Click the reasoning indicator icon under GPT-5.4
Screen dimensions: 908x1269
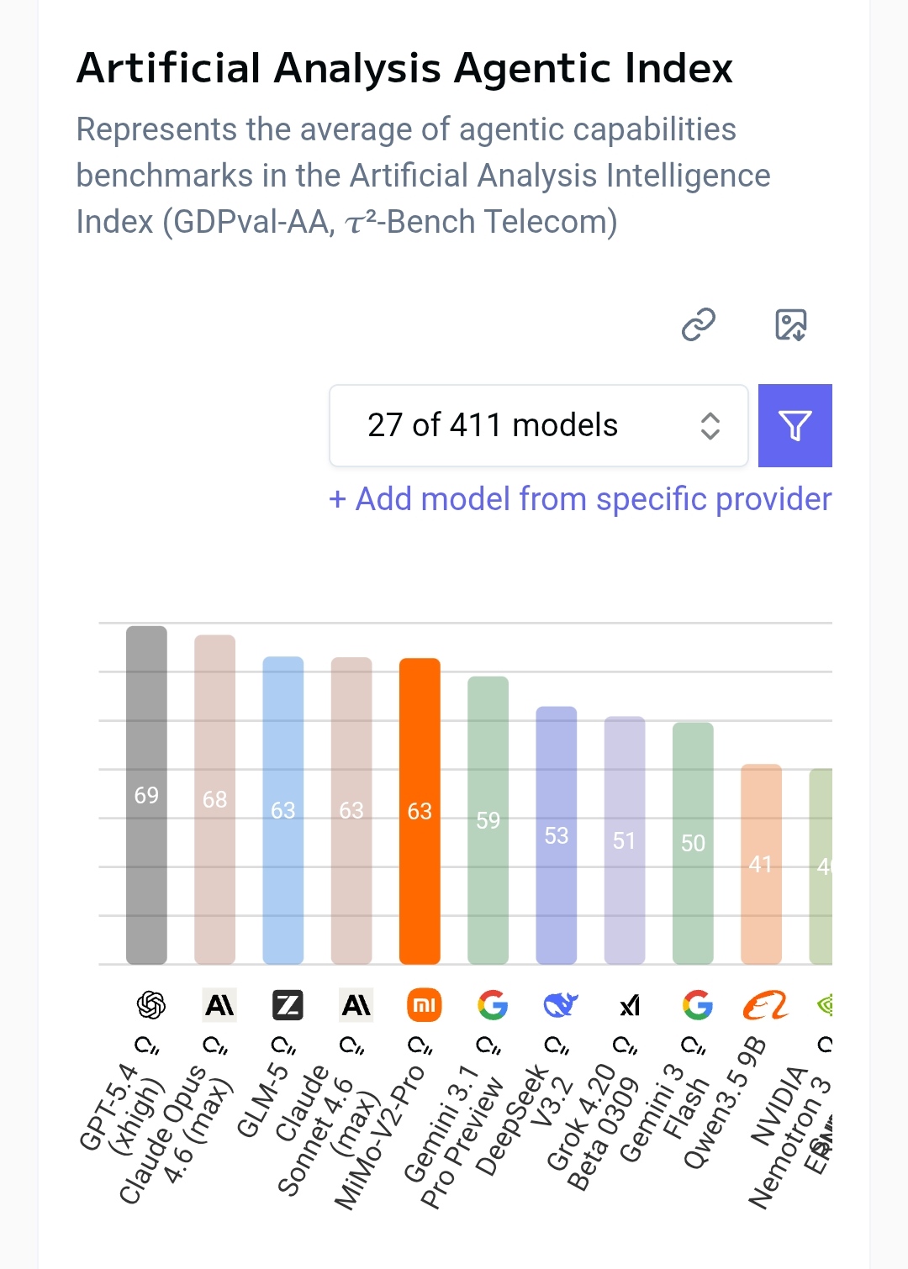click(x=147, y=1045)
